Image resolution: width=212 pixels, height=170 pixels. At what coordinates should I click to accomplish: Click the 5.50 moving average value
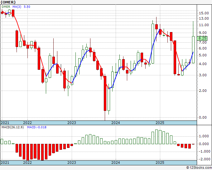coord(27,7)
